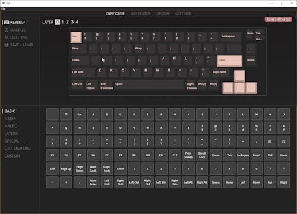This screenshot has height=214, width=297.
Task: Select the transparent triangle key in Basic
Action: 66,114
